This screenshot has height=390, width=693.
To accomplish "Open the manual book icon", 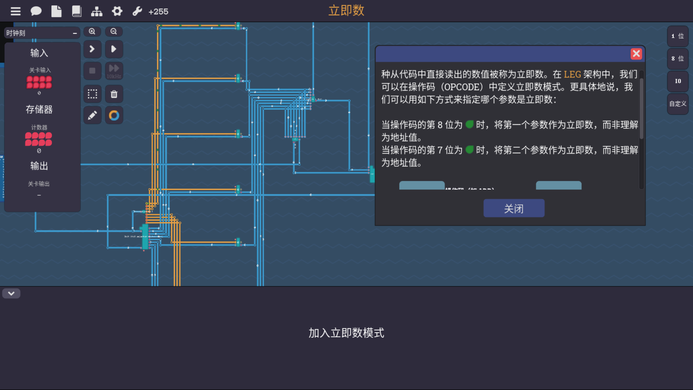I will [x=77, y=12].
